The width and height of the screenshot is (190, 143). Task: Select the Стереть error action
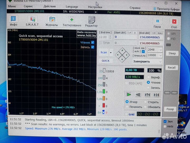145,102
